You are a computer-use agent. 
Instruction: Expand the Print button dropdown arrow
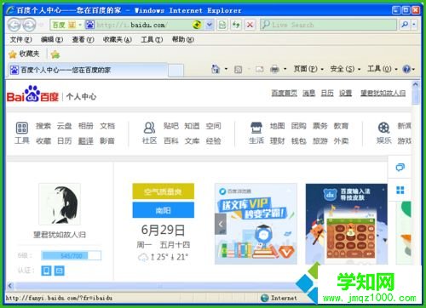tap(285, 69)
